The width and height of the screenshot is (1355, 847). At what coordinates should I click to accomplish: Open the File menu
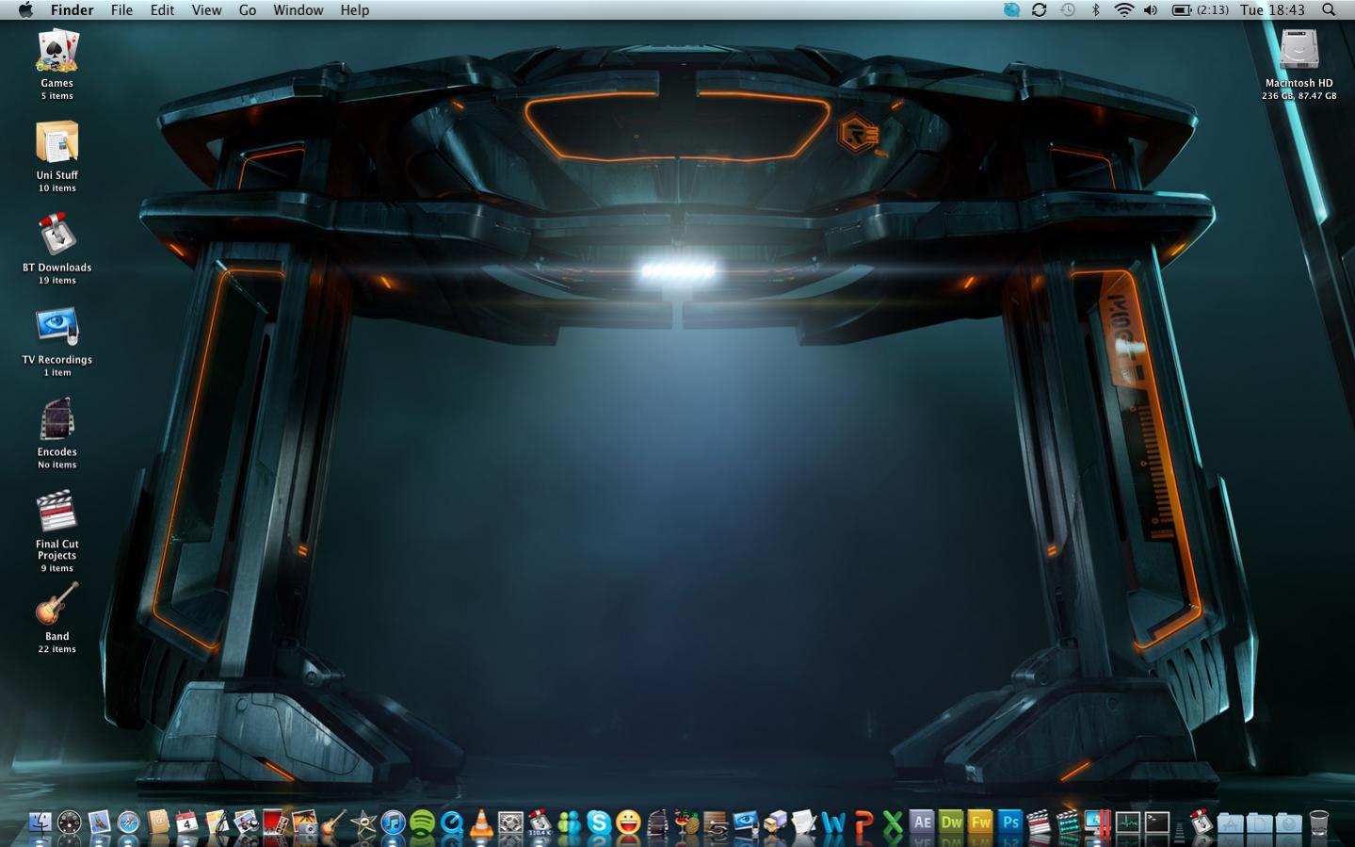(x=121, y=9)
